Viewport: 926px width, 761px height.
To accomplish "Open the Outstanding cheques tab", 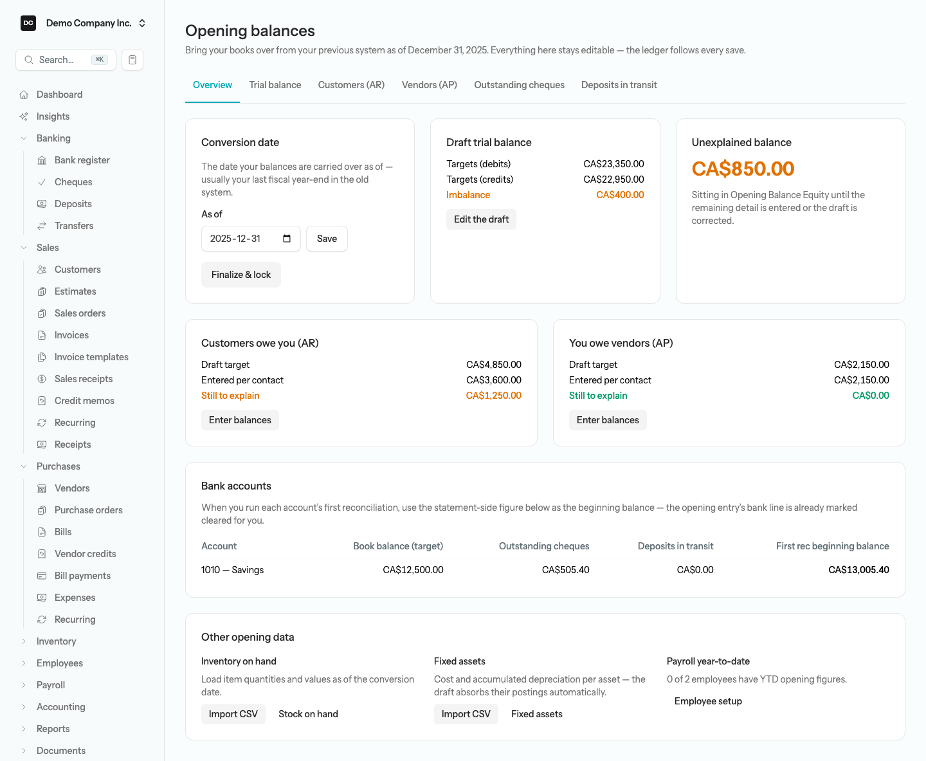I will (520, 85).
